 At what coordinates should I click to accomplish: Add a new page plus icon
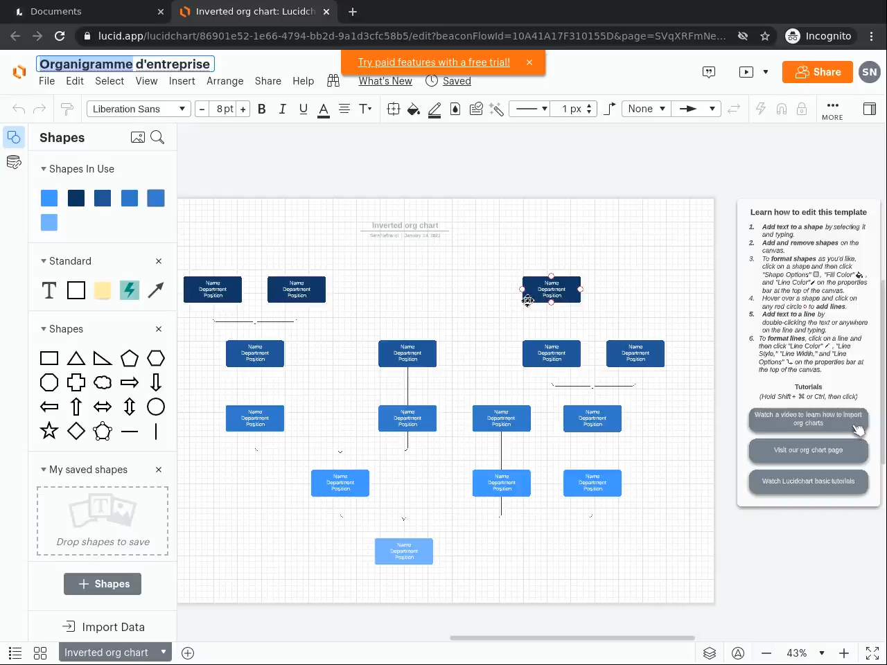click(188, 653)
